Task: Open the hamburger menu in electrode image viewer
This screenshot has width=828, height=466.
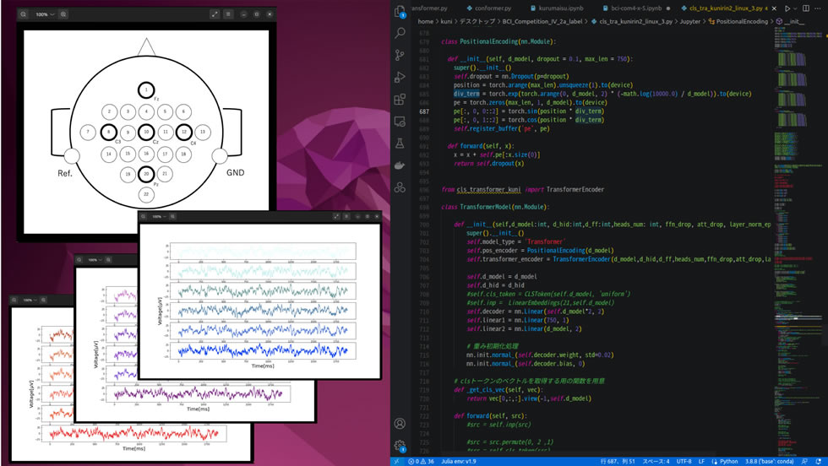Action: (x=228, y=14)
